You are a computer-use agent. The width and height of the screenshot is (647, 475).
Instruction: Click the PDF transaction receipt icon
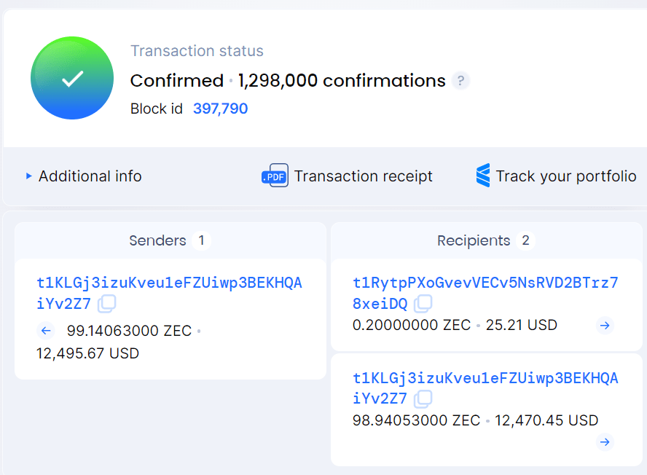coord(275,176)
